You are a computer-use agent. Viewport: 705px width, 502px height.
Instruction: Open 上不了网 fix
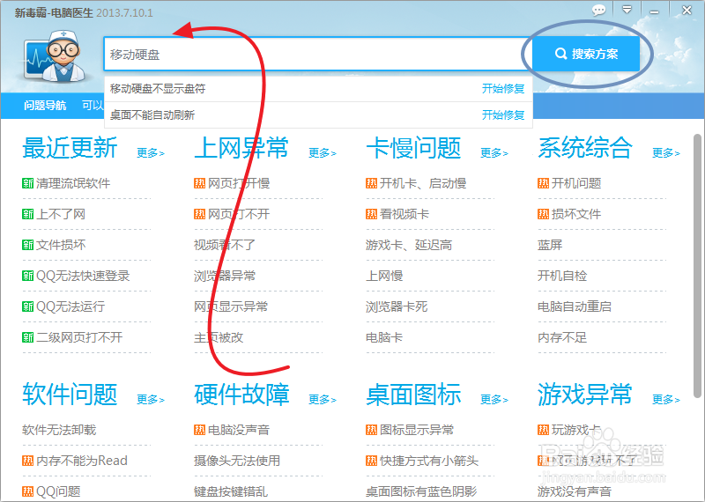(x=61, y=214)
